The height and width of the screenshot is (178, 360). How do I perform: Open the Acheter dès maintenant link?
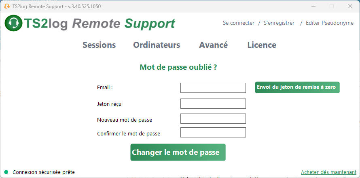(x=328, y=172)
